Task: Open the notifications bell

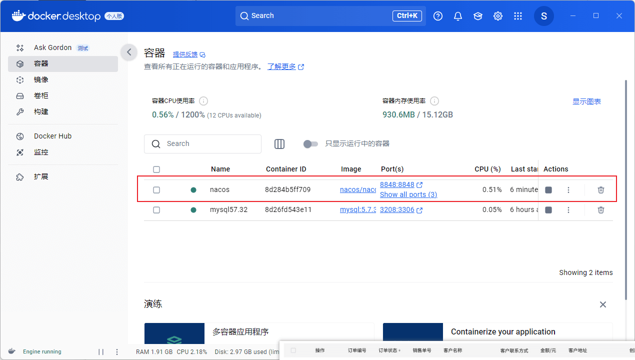Action: (458, 16)
